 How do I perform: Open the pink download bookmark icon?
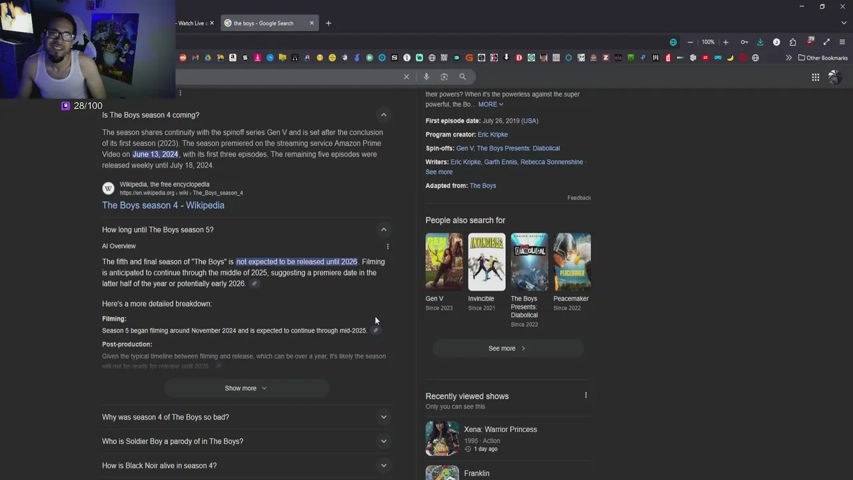tap(257, 58)
